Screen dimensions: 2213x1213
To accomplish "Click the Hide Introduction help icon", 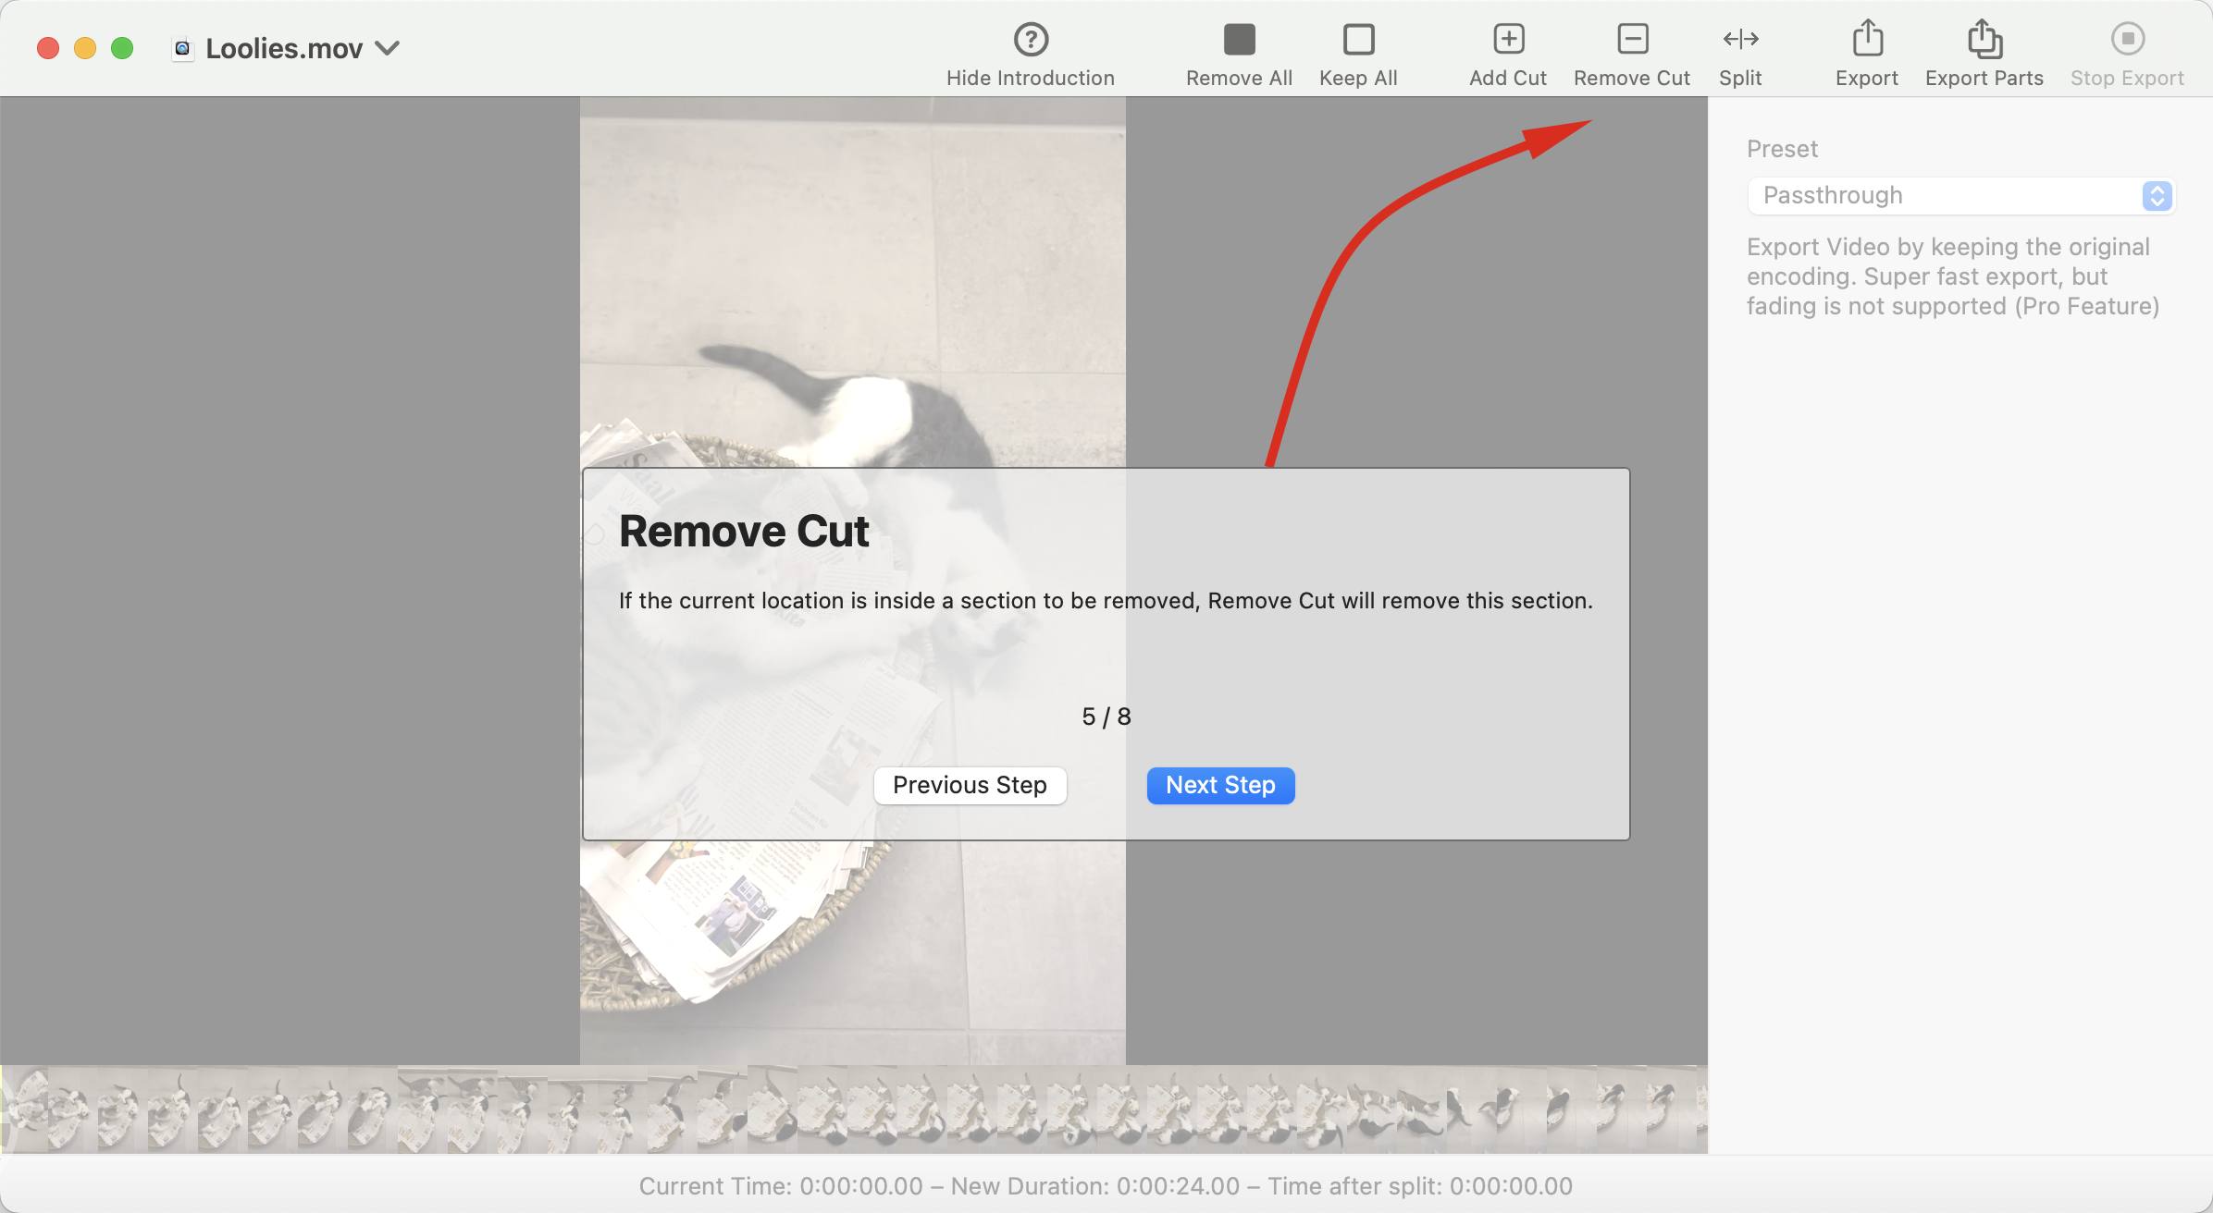I will (x=1030, y=39).
